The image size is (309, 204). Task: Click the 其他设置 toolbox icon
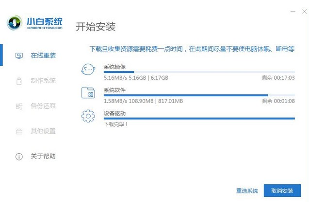point(19,131)
